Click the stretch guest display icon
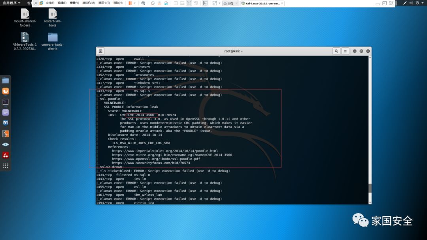Image resolution: width=427 pixels, height=240 pixels. click(x=215, y=3)
